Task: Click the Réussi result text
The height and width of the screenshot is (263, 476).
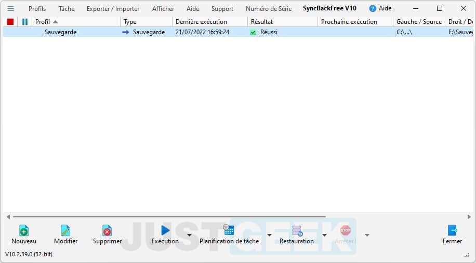Action: coord(269,32)
